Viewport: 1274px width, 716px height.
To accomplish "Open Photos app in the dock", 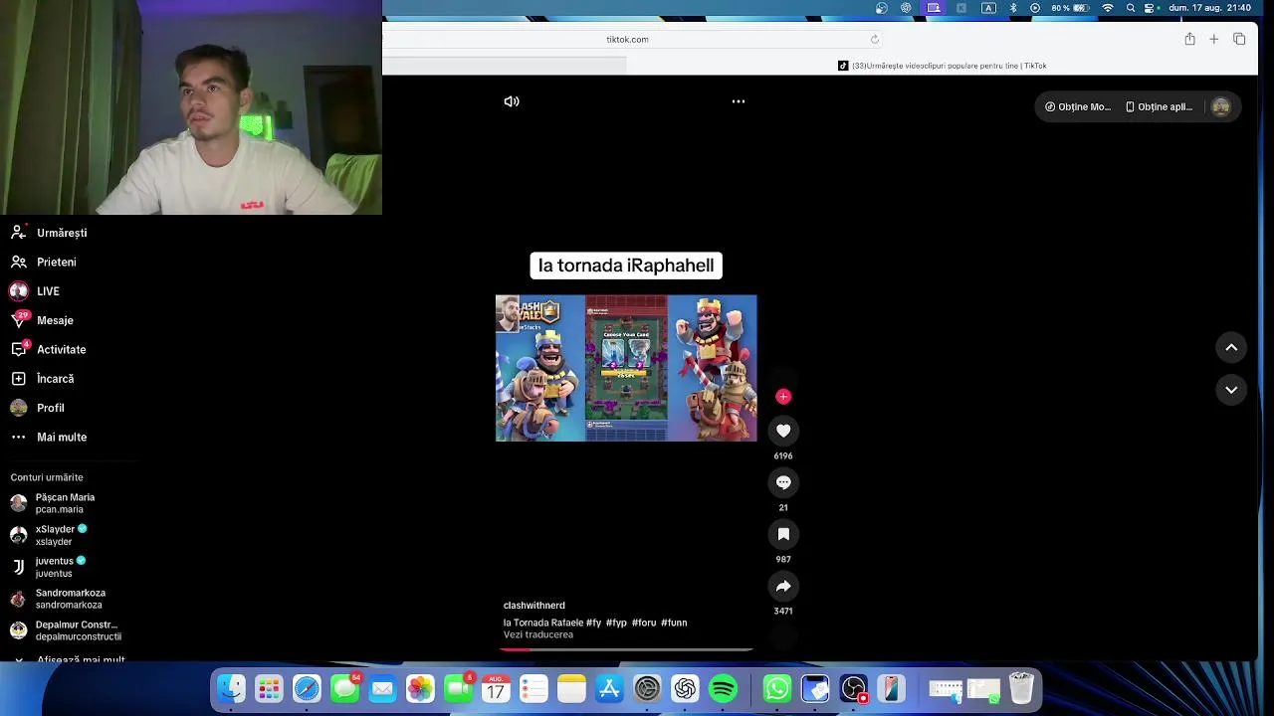I will tap(420, 688).
